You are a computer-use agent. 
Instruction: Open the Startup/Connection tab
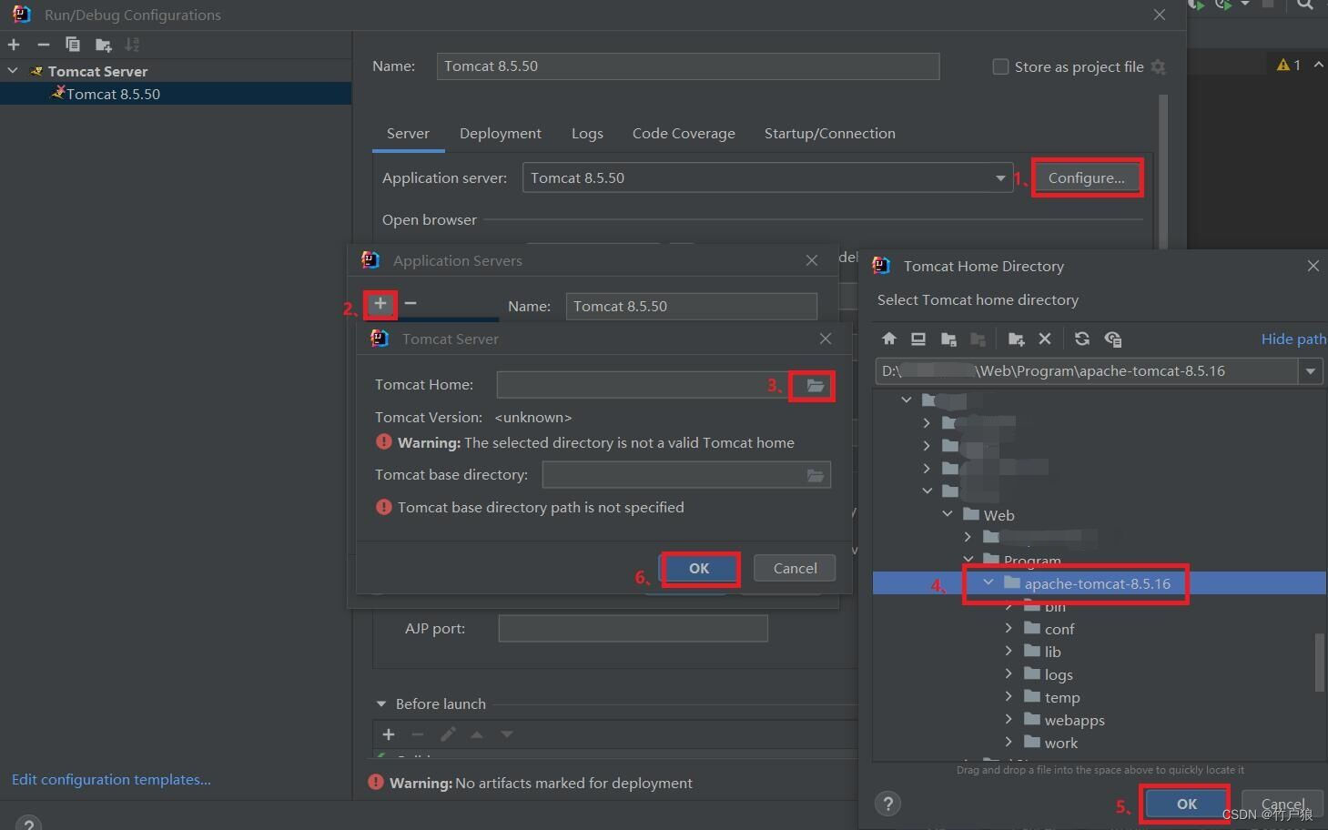[830, 133]
